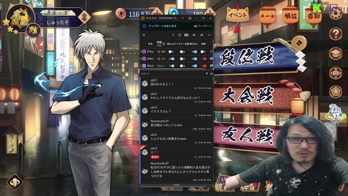Click the column layout icon beside the filter
This screenshot has width=348, height=196.
click(211, 73)
